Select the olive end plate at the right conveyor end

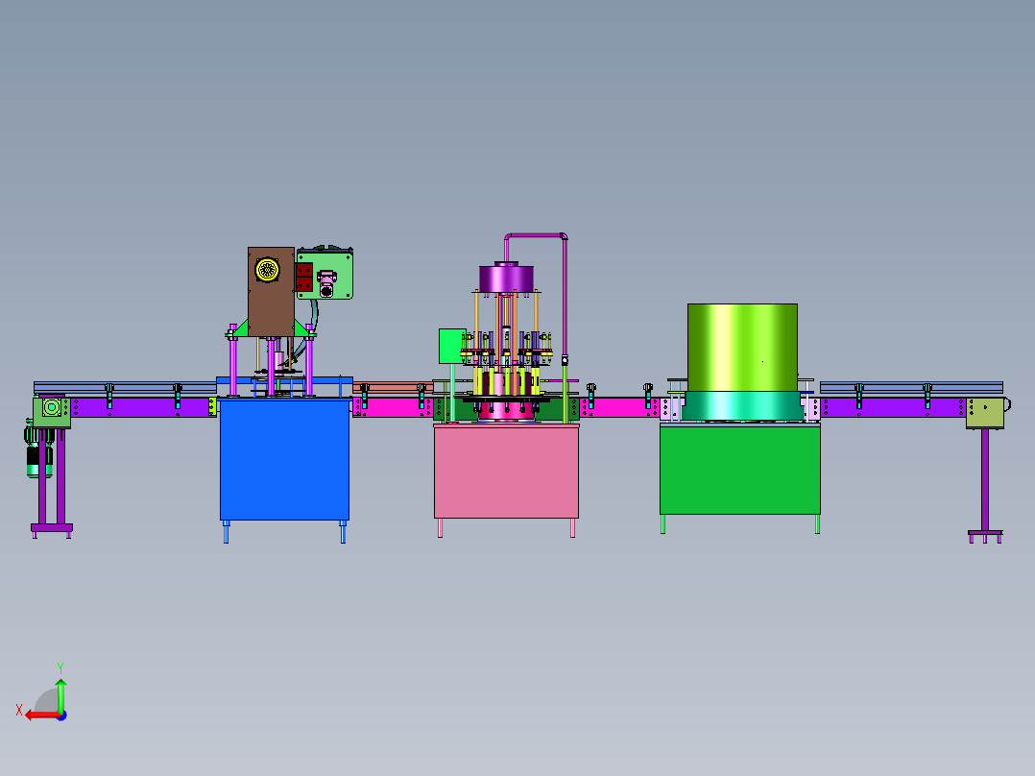985,413
